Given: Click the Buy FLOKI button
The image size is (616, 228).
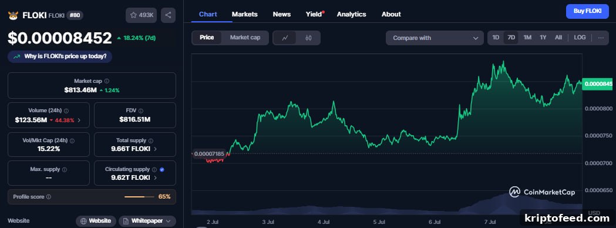Looking at the screenshot, I should pyautogui.click(x=587, y=11).
